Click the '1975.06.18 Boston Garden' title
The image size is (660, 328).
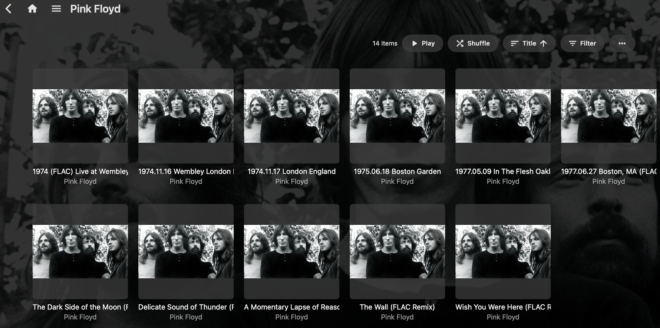[397, 171]
